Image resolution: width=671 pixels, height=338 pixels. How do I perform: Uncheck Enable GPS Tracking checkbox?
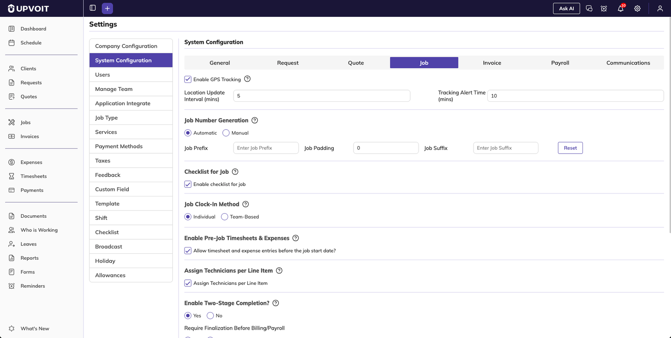tap(188, 79)
